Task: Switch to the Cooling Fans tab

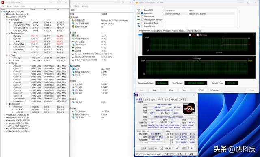Action: (156, 31)
